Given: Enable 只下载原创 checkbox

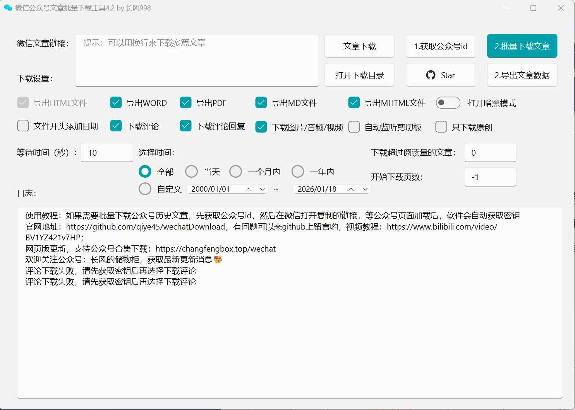Looking at the screenshot, I should [x=441, y=127].
